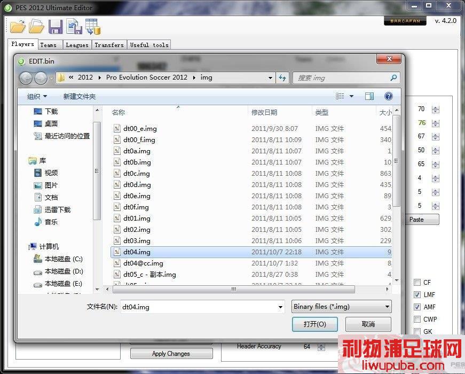The width and height of the screenshot is (465, 374).
Task: Refresh the img folder location
Action: 282,78
